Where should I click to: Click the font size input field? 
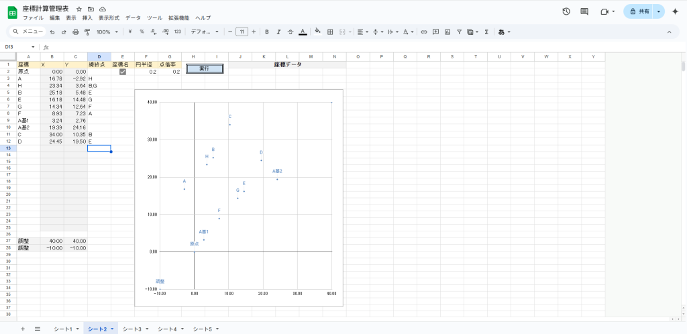pos(242,32)
